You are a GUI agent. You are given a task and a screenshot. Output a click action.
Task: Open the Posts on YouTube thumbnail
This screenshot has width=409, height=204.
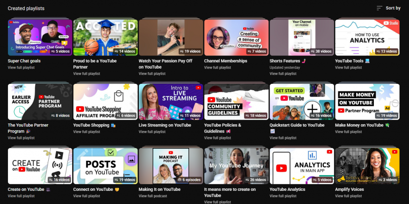click(105, 166)
